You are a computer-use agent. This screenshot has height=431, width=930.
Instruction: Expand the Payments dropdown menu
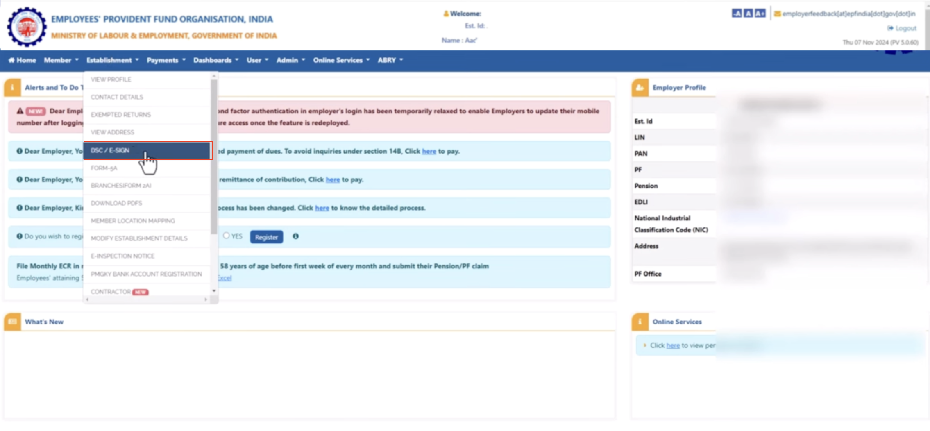coord(166,60)
